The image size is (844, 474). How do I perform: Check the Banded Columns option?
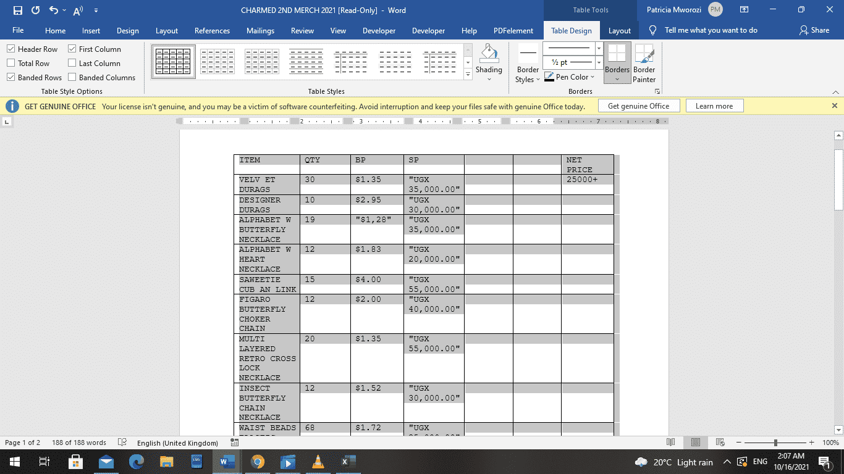[72, 77]
